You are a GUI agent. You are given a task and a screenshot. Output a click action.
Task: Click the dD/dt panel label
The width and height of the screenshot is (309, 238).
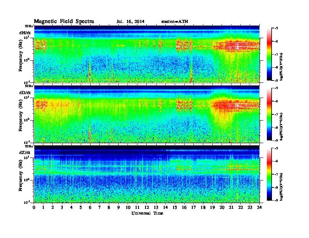[25, 93]
